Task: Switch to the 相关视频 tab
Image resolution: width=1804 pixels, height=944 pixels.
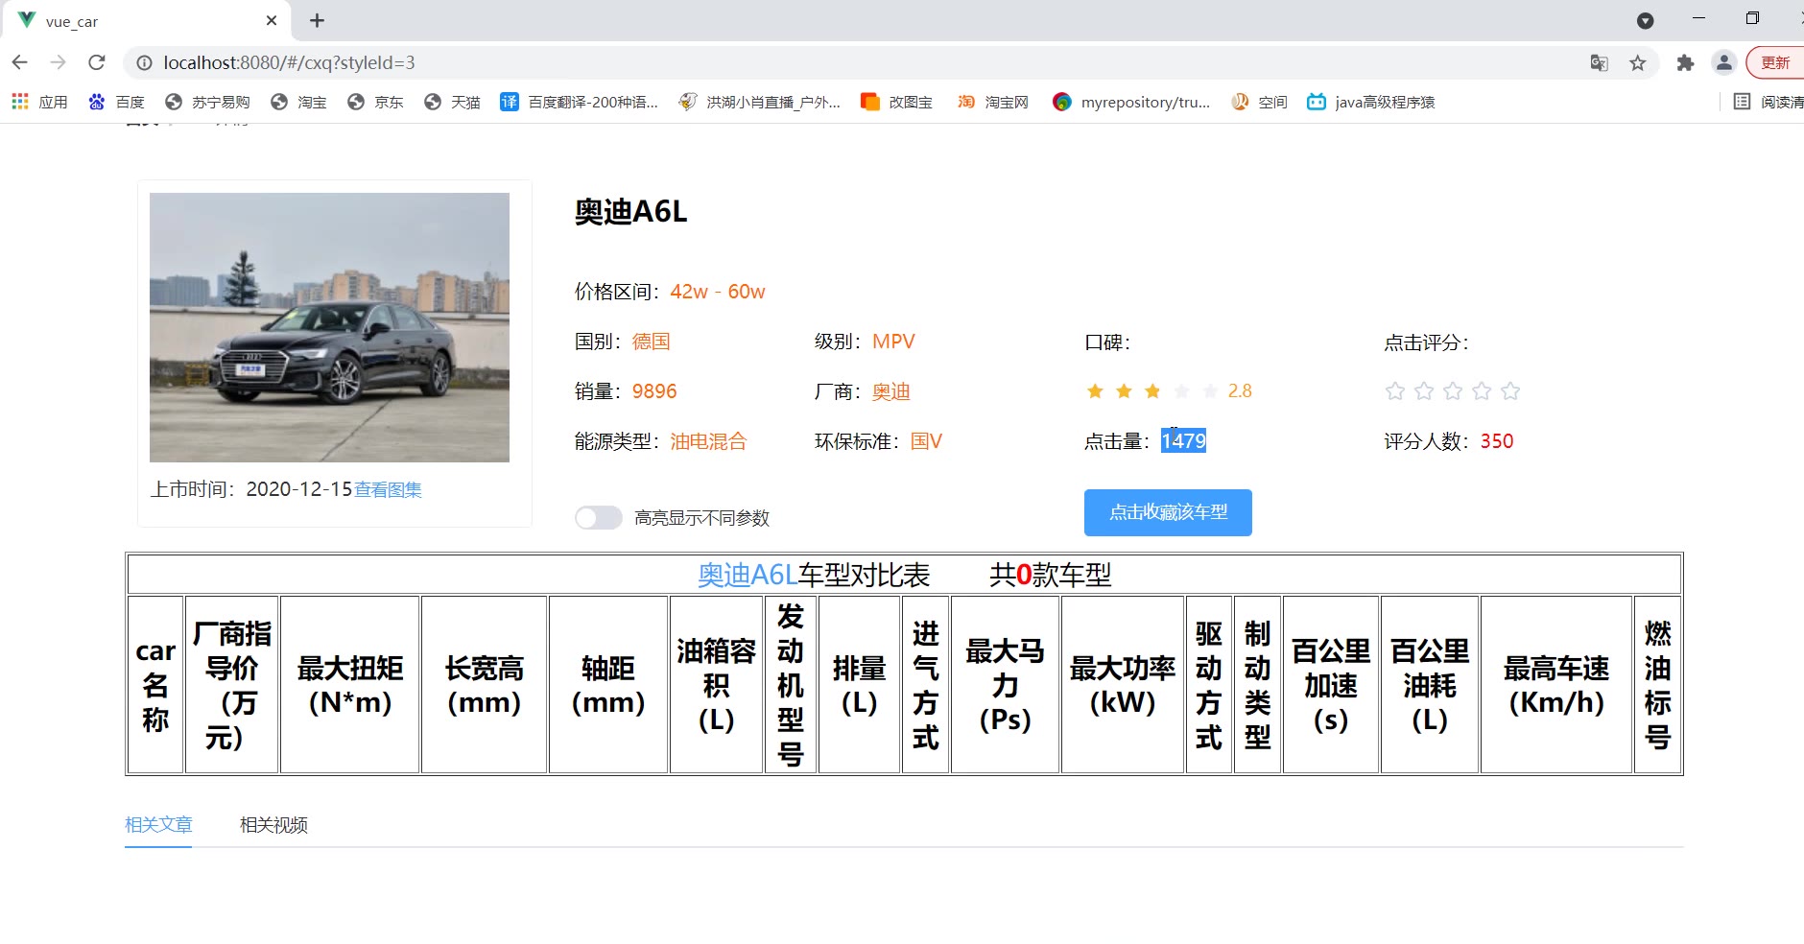Action: (273, 825)
